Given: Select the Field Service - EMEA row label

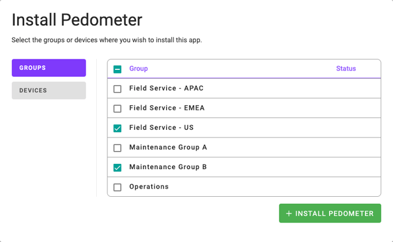Looking at the screenshot, I should [x=167, y=107].
